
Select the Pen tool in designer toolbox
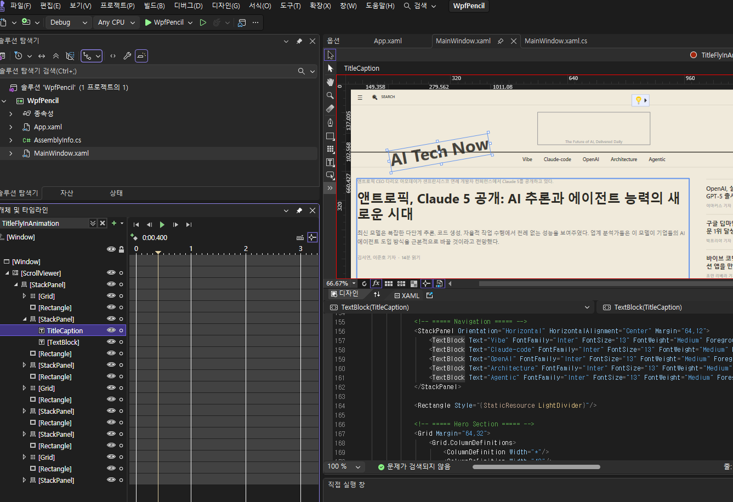(330, 122)
